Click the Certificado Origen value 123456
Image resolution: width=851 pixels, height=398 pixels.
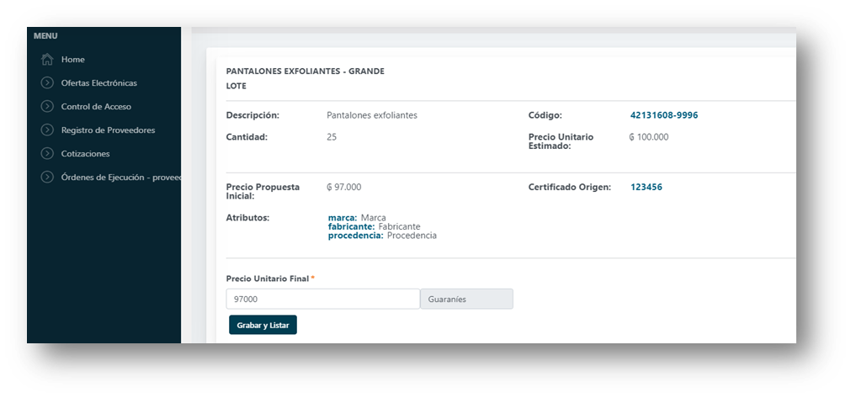[646, 187]
